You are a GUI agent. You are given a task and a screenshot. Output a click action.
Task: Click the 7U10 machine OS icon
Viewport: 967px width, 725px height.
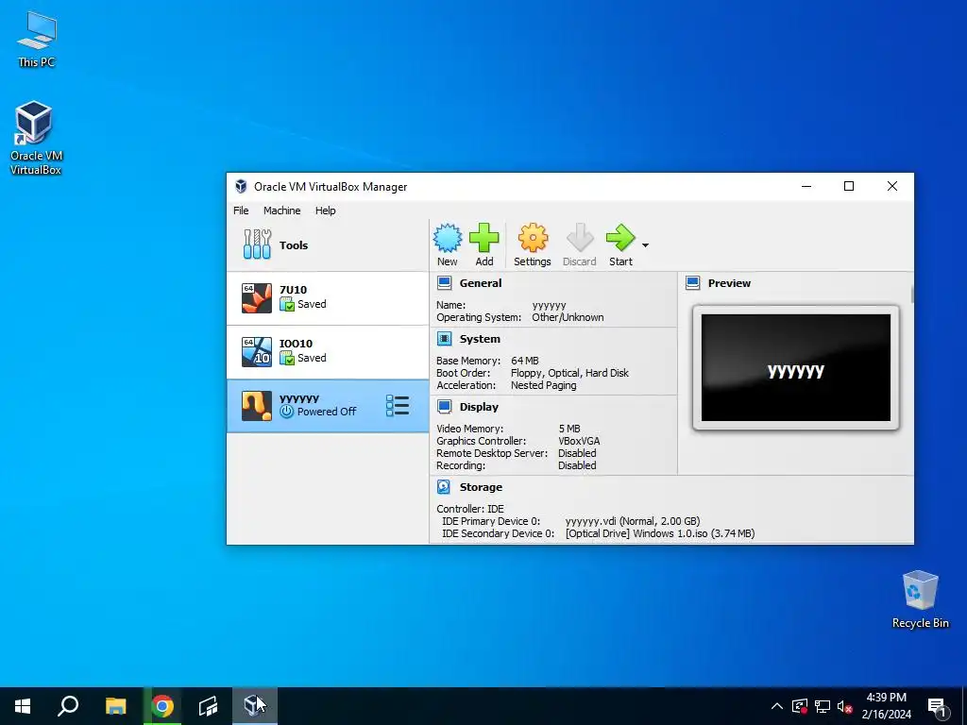pos(257,297)
